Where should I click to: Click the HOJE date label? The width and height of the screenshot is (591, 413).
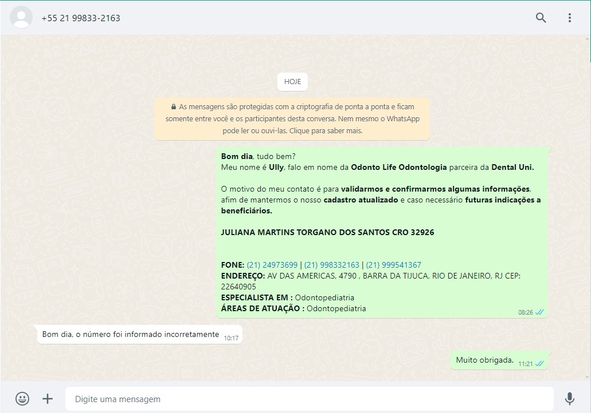pos(292,82)
